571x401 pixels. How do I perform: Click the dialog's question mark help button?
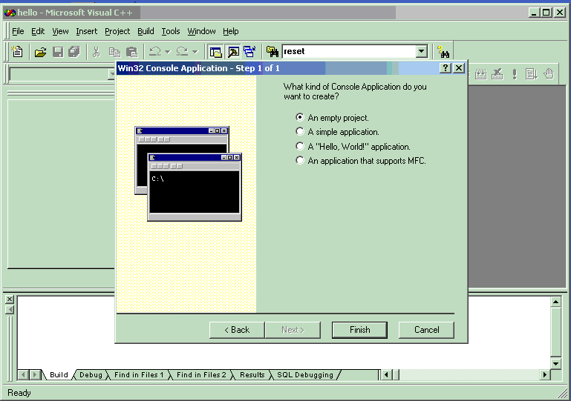[446, 68]
